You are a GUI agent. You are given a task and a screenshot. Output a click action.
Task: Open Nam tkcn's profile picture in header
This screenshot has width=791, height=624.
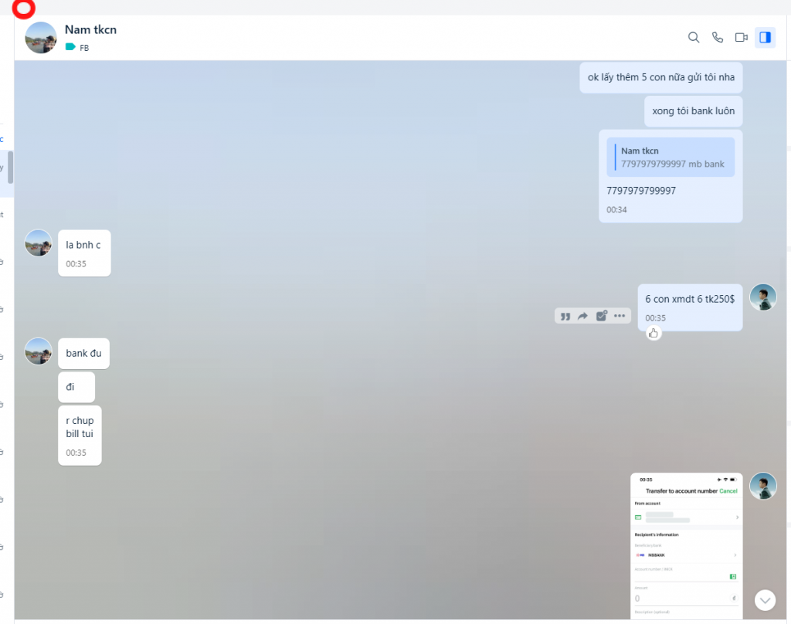[41, 38]
